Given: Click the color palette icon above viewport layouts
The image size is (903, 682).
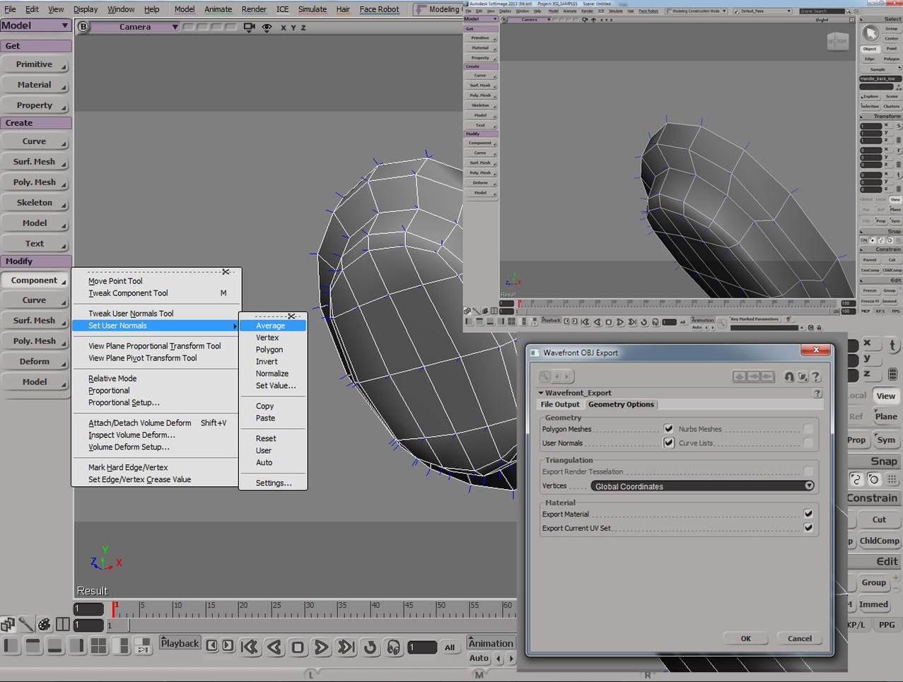Looking at the screenshot, I should pyautogui.click(x=44, y=625).
